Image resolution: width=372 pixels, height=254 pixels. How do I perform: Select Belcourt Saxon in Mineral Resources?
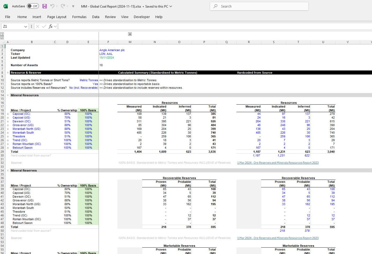pyautogui.click(x=23, y=148)
